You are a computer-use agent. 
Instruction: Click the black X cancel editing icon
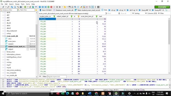(x=57, y=7)
